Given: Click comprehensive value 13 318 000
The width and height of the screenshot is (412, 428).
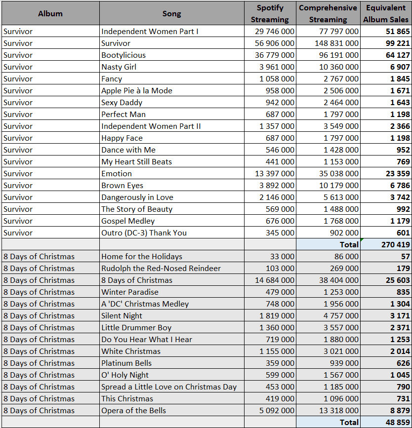Looking at the screenshot, I should pyautogui.click(x=328, y=410).
